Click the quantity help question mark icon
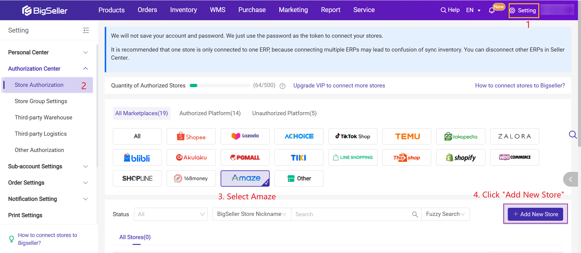Viewport: 581px width, 253px height. click(282, 86)
